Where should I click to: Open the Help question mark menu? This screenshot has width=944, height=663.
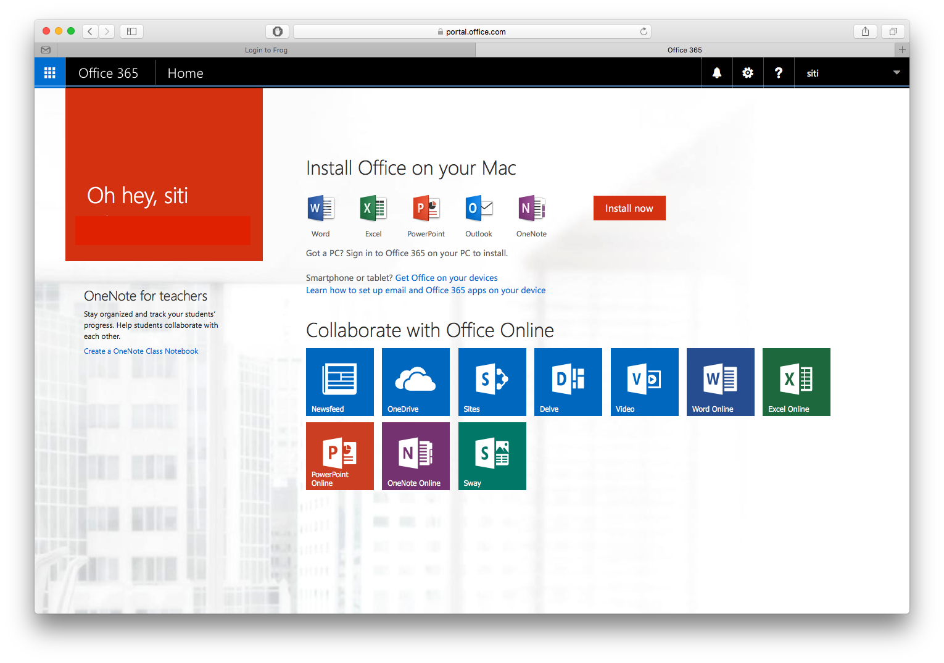click(x=778, y=72)
